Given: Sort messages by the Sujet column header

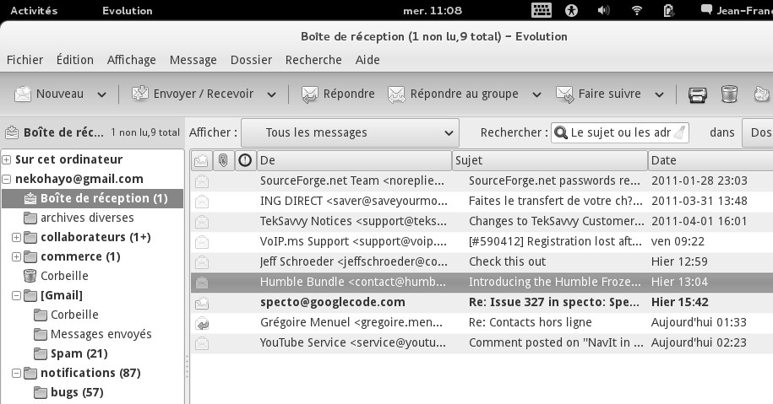Looking at the screenshot, I should [550, 160].
